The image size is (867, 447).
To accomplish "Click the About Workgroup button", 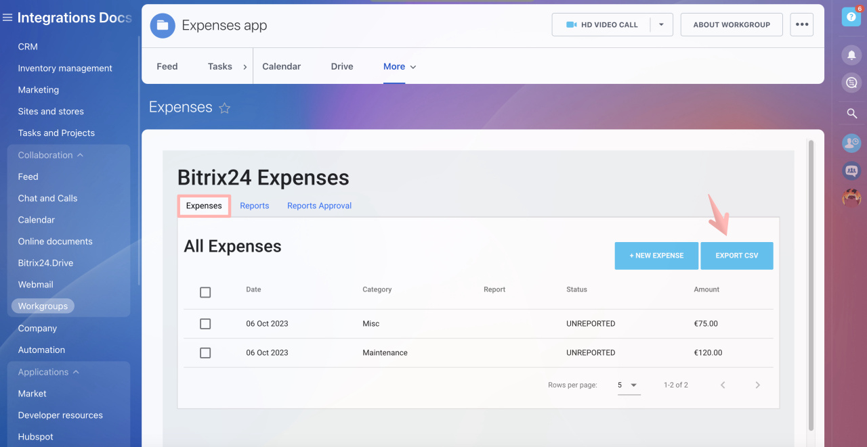I will pos(732,25).
